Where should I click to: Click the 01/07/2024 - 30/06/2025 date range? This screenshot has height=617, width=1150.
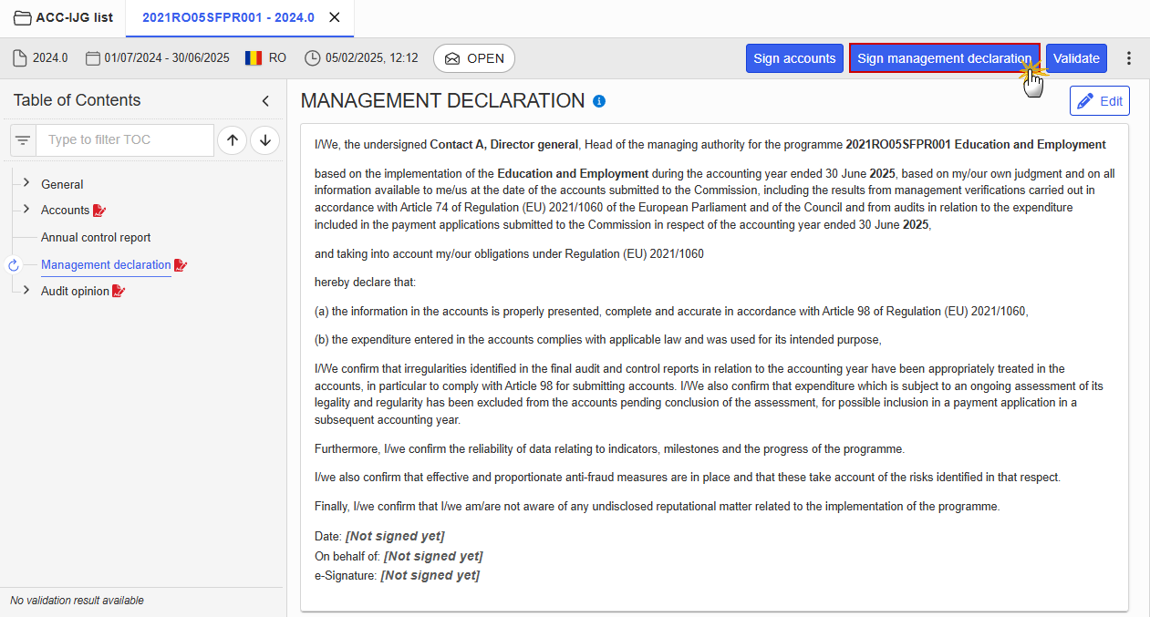click(167, 58)
